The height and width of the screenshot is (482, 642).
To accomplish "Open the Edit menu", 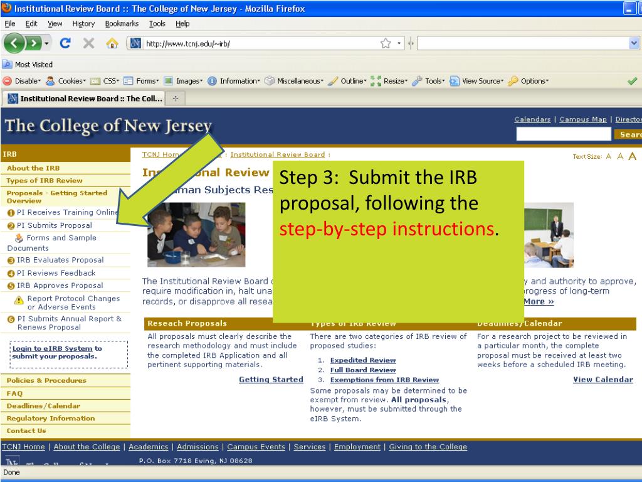I will tap(31, 24).
